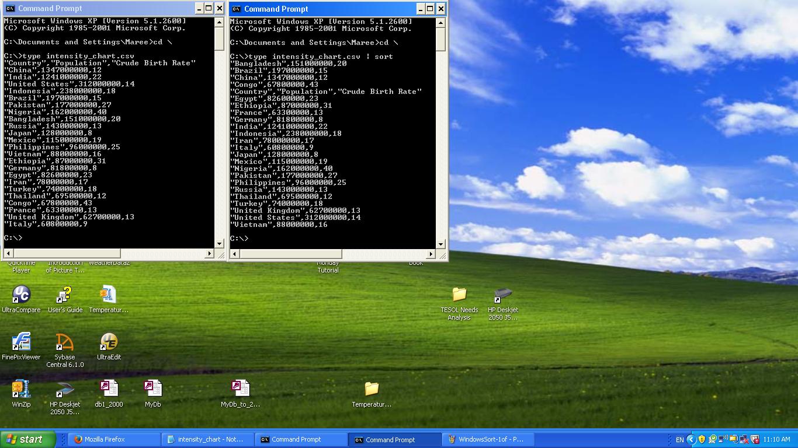798x448 pixels.
Task: Open right Command Prompt window's system menu icon
Action: click(236, 9)
